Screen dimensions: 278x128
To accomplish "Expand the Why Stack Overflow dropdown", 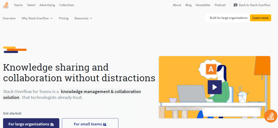I will (37, 18).
